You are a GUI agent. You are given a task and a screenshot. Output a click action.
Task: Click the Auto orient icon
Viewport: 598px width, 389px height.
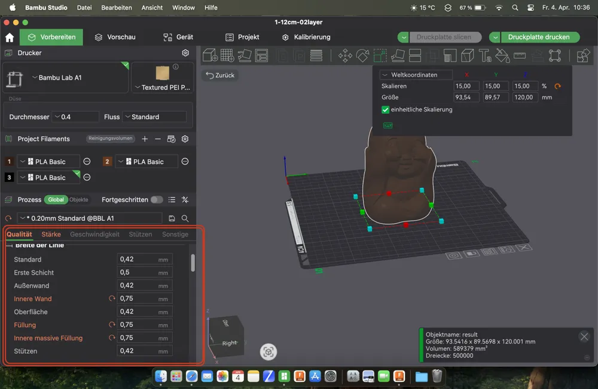[245, 55]
